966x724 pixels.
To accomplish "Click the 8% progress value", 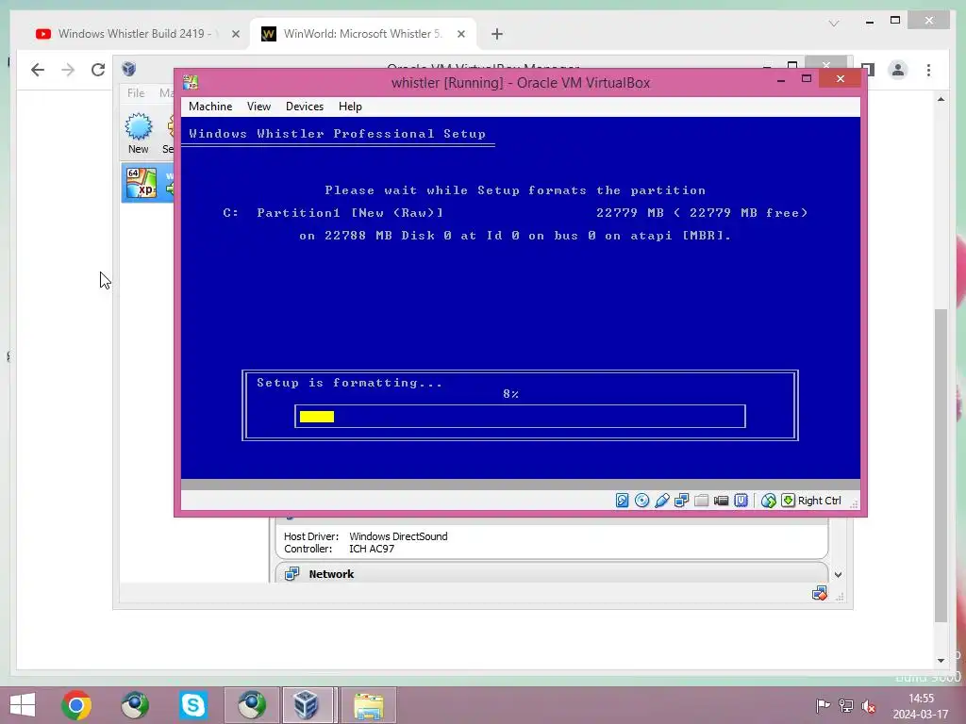I will (x=510, y=394).
